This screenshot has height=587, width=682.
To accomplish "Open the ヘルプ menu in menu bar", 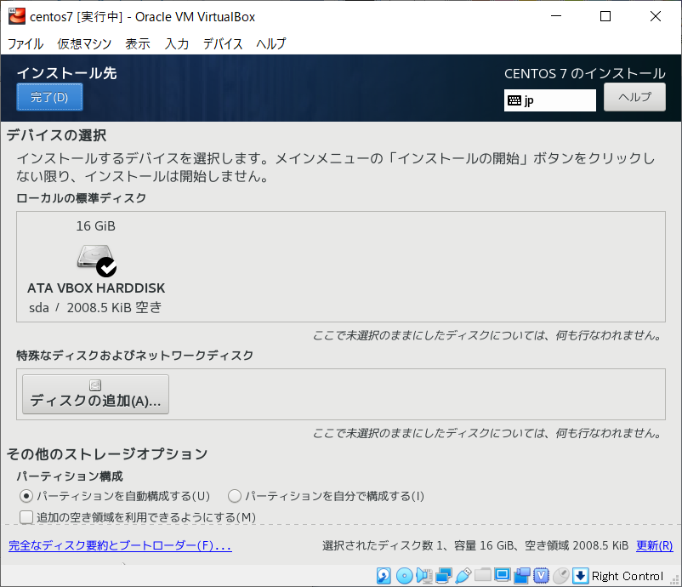I will 271,43.
